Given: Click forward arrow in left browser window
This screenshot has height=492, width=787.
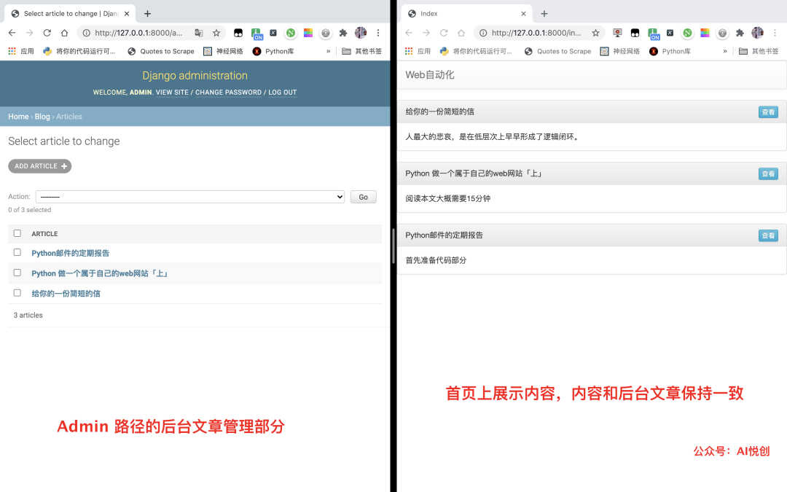Looking at the screenshot, I should [30, 33].
